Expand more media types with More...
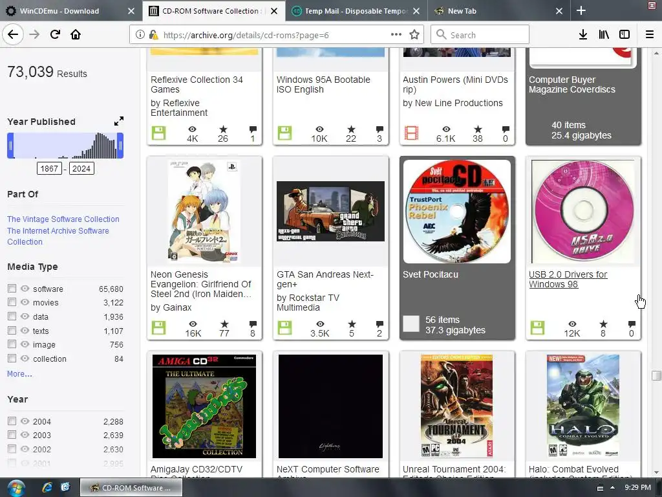Screen dimensions: 662x497 [19, 373]
